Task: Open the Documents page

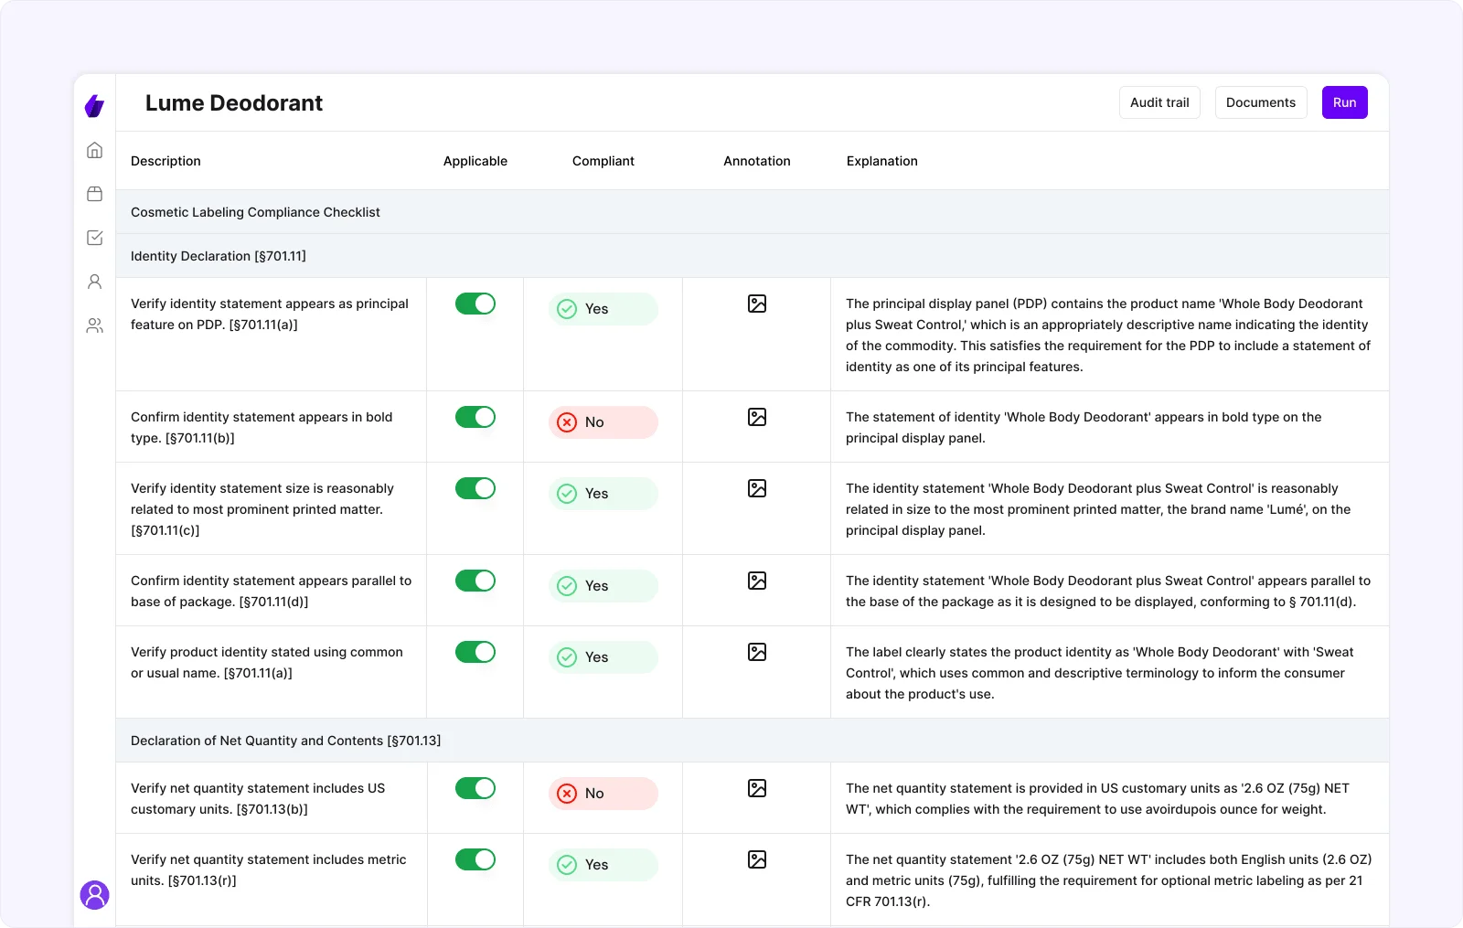Action: tap(1261, 102)
